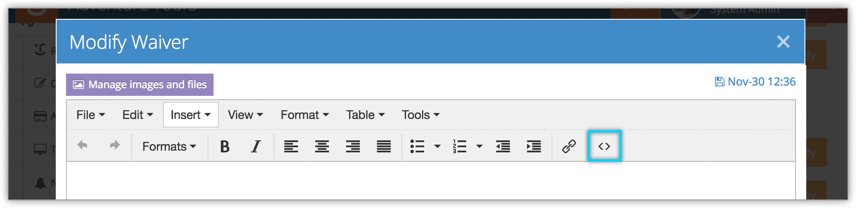The image size is (856, 208).
Task: Decrease indent of paragraph
Action: tap(503, 146)
